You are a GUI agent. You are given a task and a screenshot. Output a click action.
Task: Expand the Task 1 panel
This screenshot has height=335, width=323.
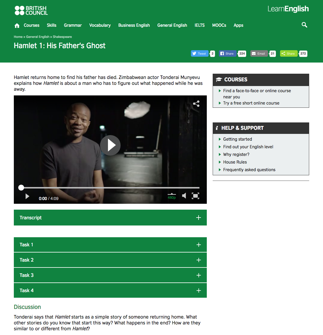pyautogui.click(x=110, y=245)
